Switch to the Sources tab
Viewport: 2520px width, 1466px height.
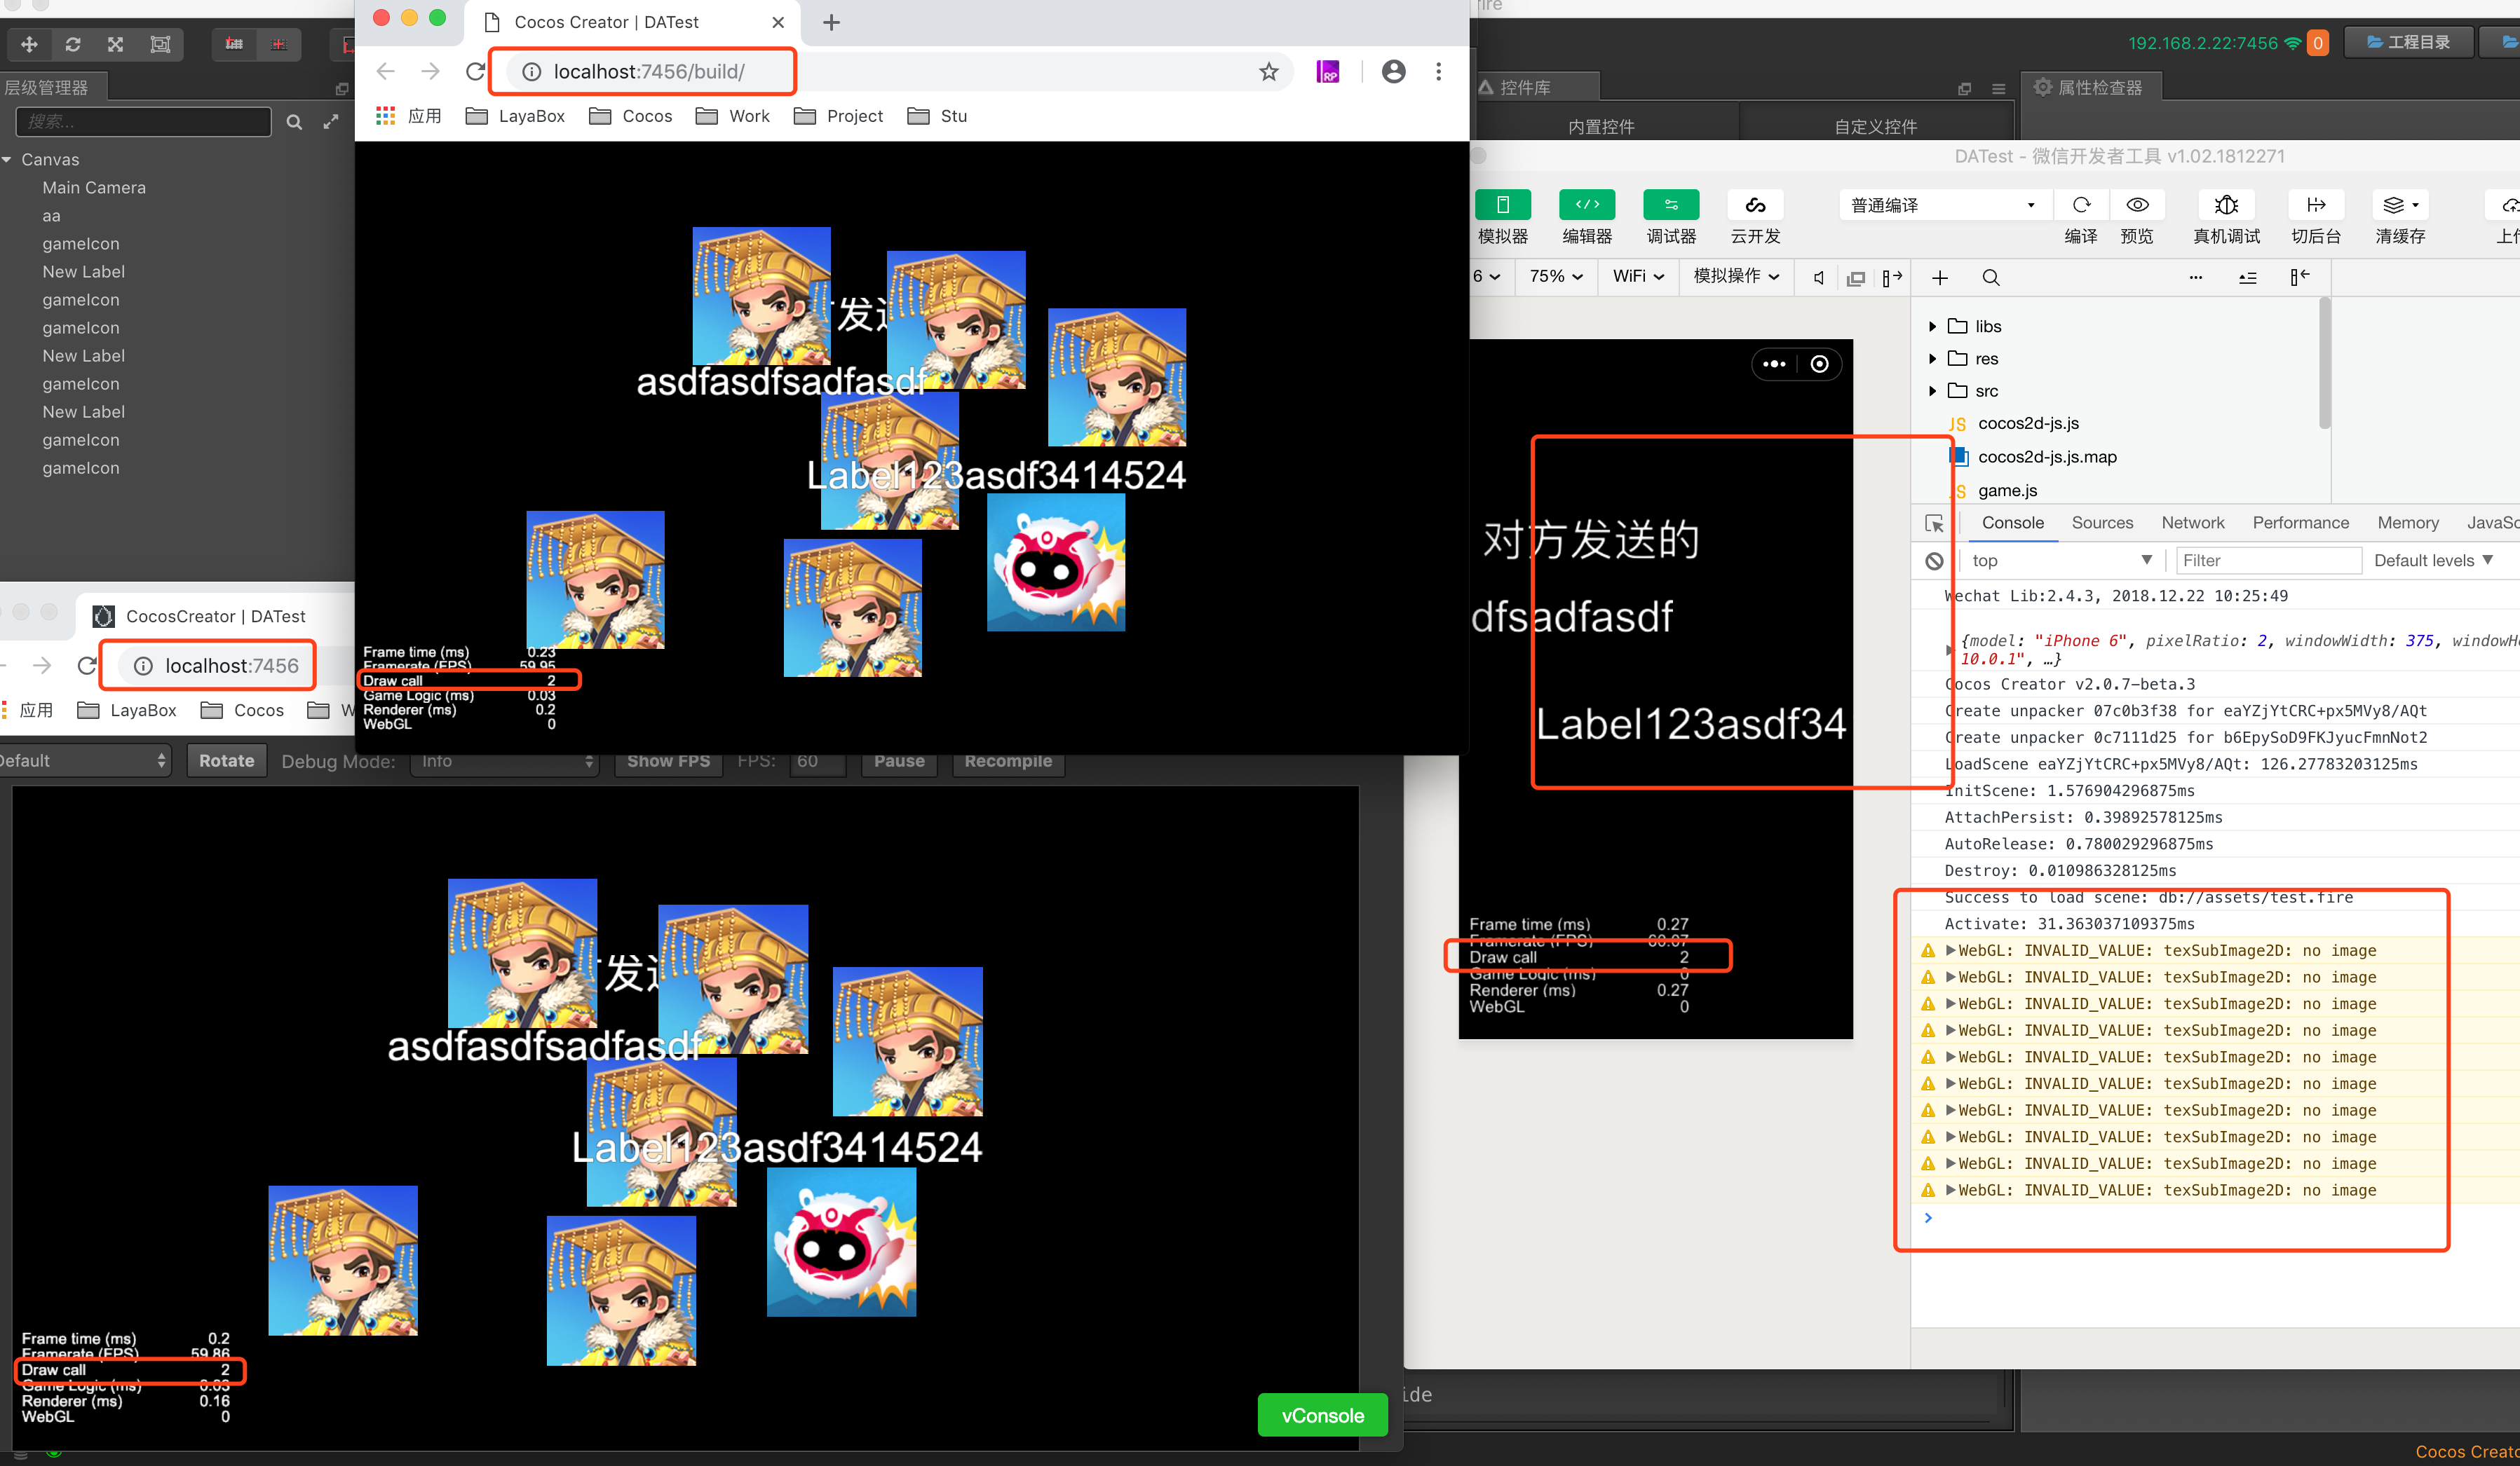pyautogui.click(x=2101, y=523)
